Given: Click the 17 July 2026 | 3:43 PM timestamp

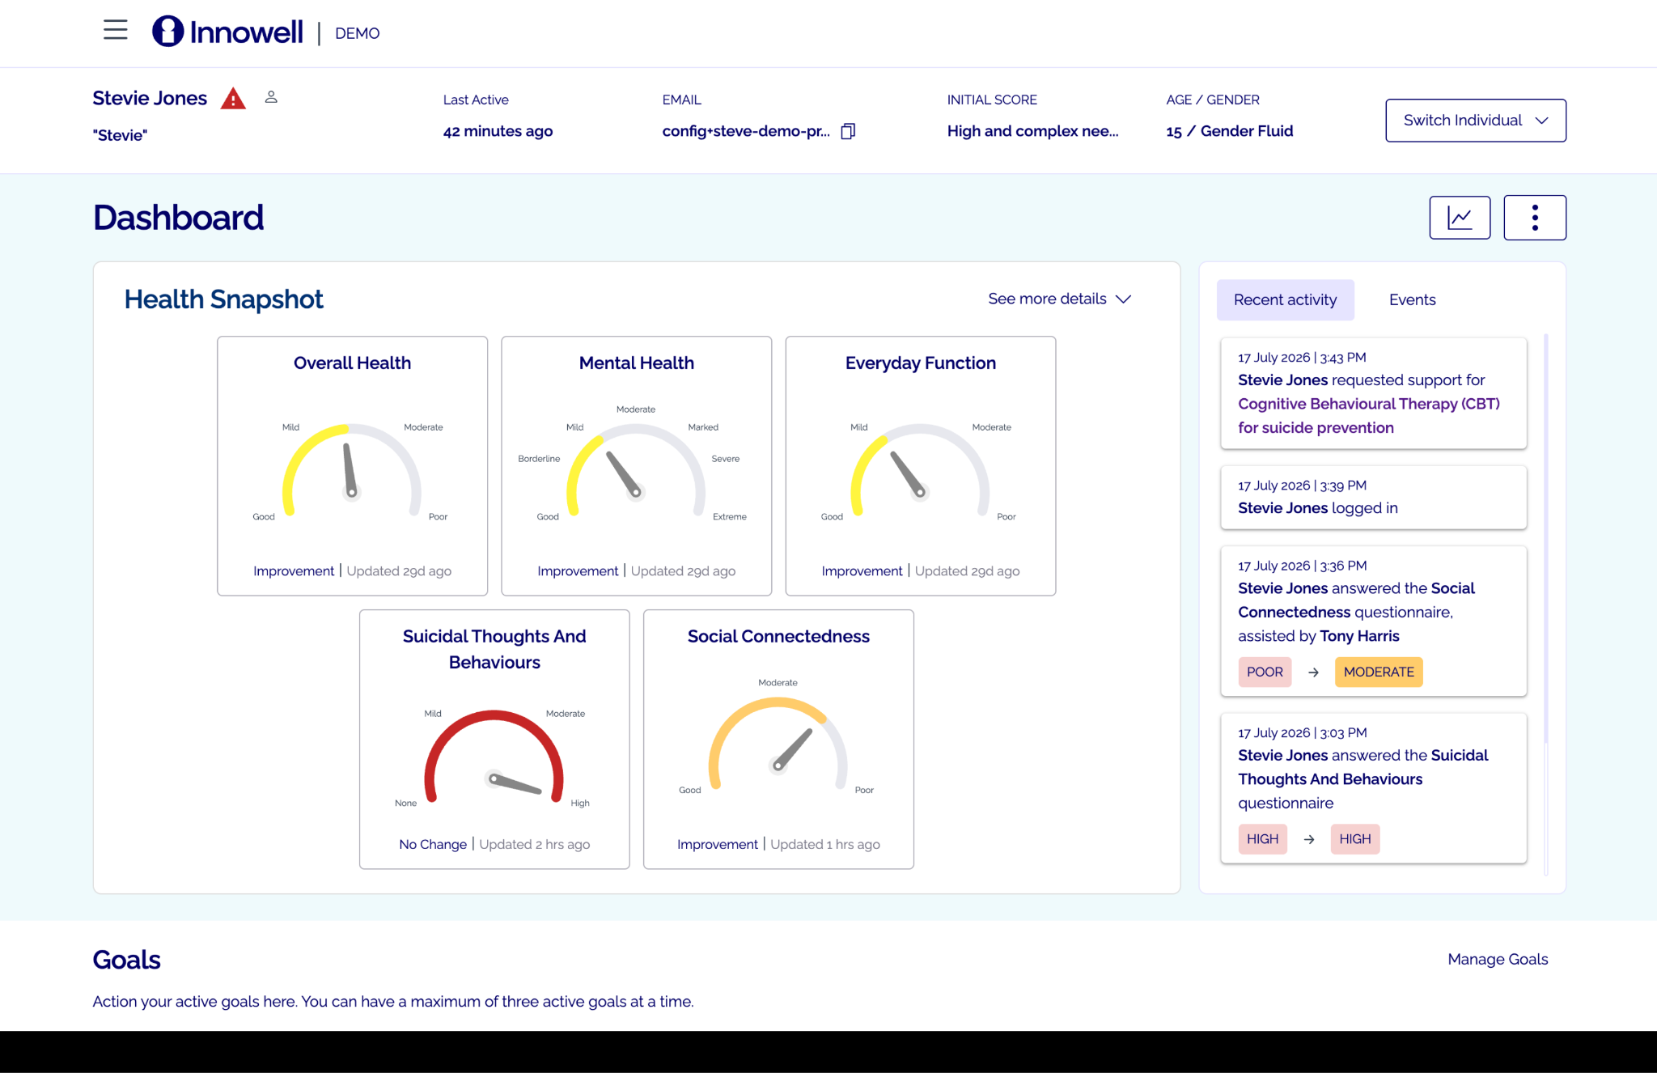Looking at the screenshot, I should (1302, 358).
